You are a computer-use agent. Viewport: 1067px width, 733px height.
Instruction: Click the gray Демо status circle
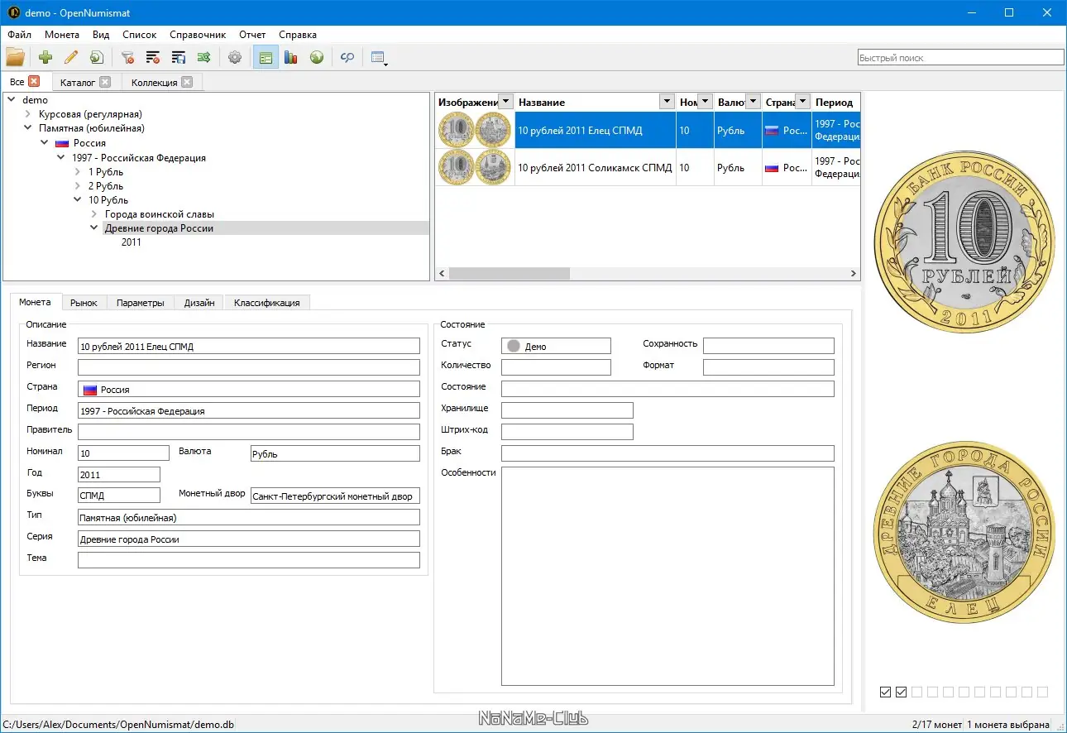514,347
